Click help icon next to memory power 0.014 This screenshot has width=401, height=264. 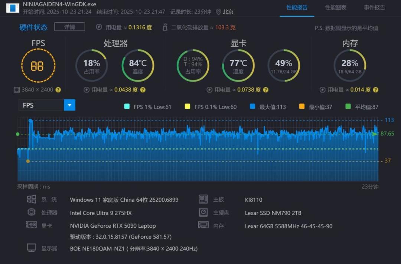(x=376, y=90)
